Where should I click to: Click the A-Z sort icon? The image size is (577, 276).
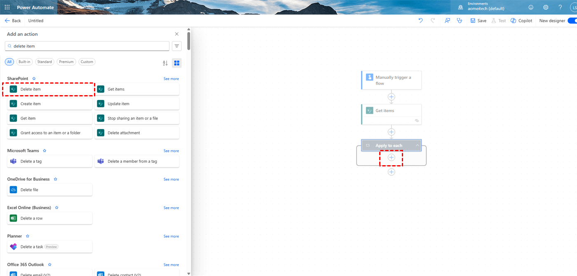(165, 63)
